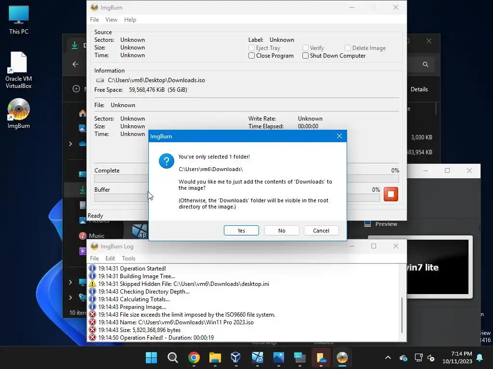Click Yes in the ImgBurn dialog
Screen dimensions: 493x369
click(x=241, y=231)
